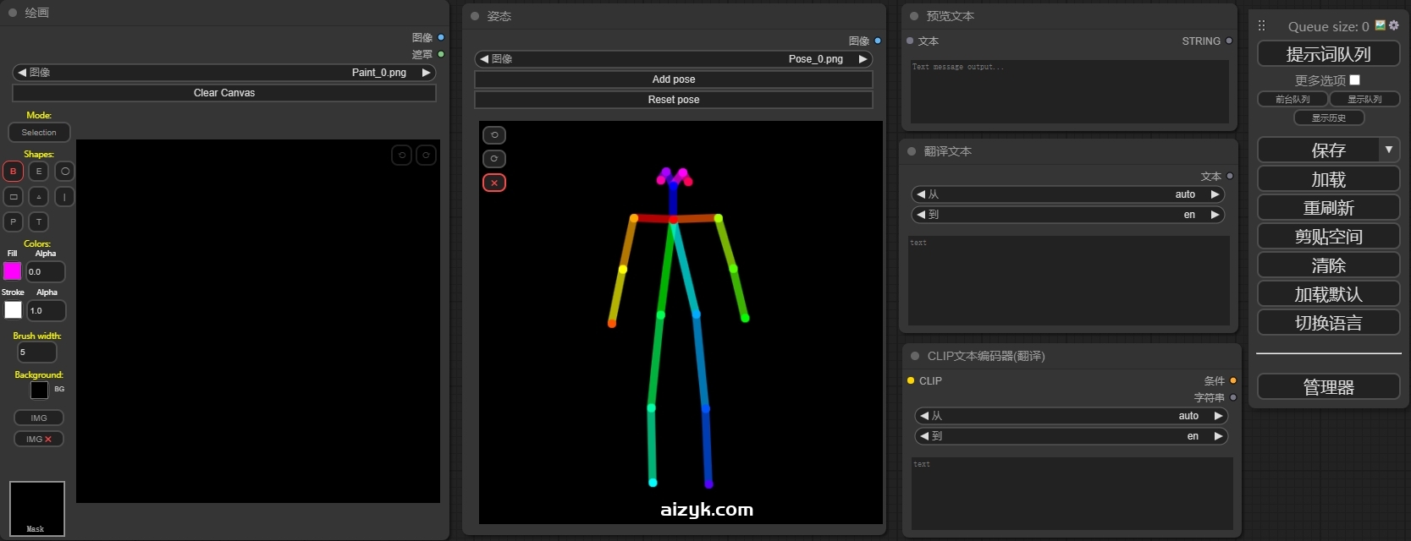Open settings via the gear icon
The width and height of the screenshot is (1411, 541).
(1394, 26)
